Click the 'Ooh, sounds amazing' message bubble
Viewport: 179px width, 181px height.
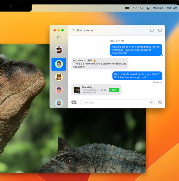[137, 76]
